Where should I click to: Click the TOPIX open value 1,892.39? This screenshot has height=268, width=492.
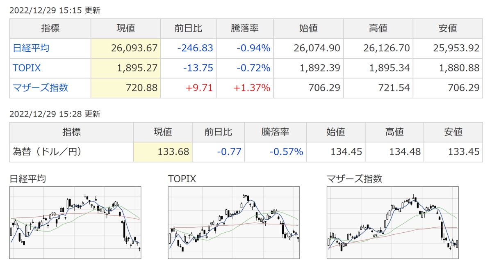pos(320,68)
